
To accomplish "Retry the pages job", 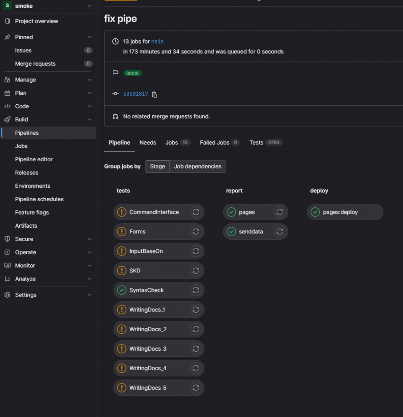I will coord(280,212).
